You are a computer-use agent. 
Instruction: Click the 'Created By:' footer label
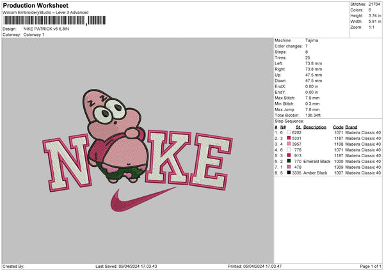click(13, 266)
